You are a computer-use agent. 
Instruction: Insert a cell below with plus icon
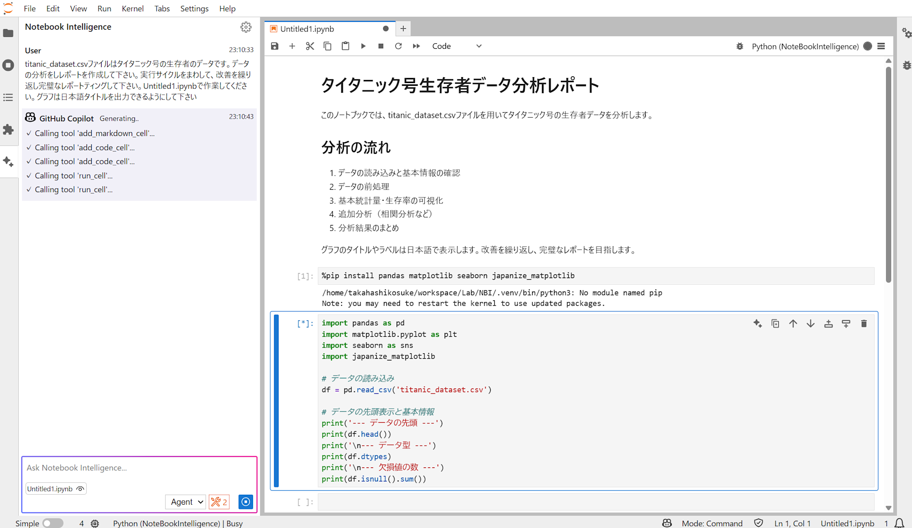[x=292, y=46]
